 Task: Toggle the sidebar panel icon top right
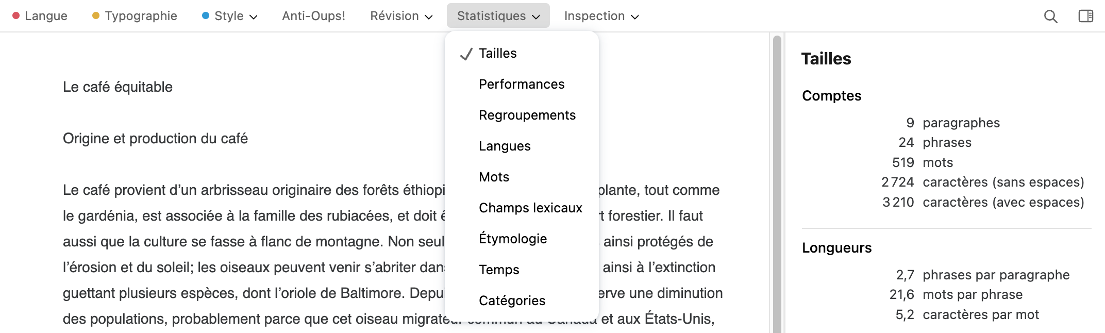(x=1086, y=16)
